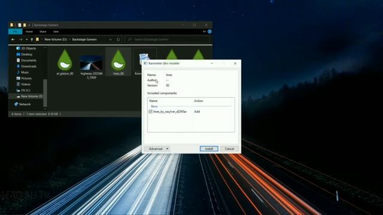This screenshot has width=383, height=215.
Task: Select the lines_00 Rainmeter skin file
Action: coord(118,62)
